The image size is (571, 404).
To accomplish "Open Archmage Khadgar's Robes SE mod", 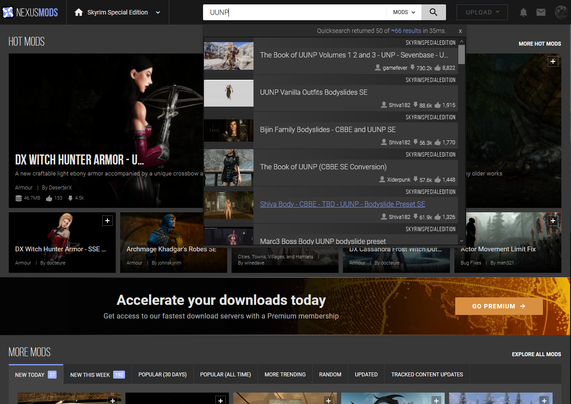I will (x=171, y=249).
